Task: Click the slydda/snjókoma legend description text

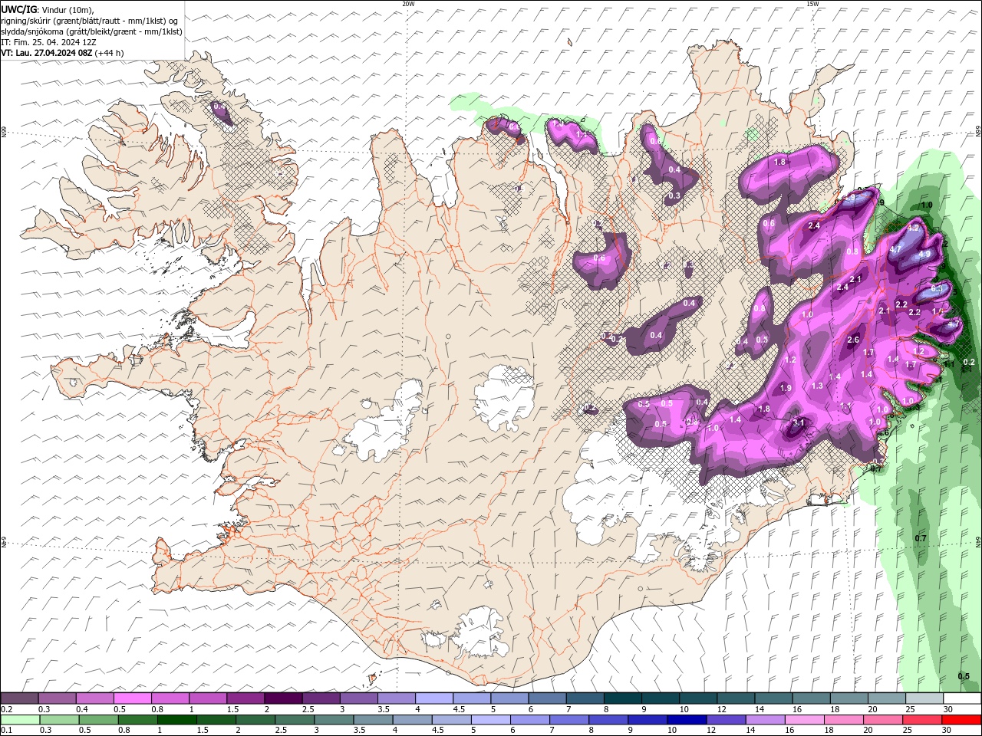Action: (x=91, y=31)
